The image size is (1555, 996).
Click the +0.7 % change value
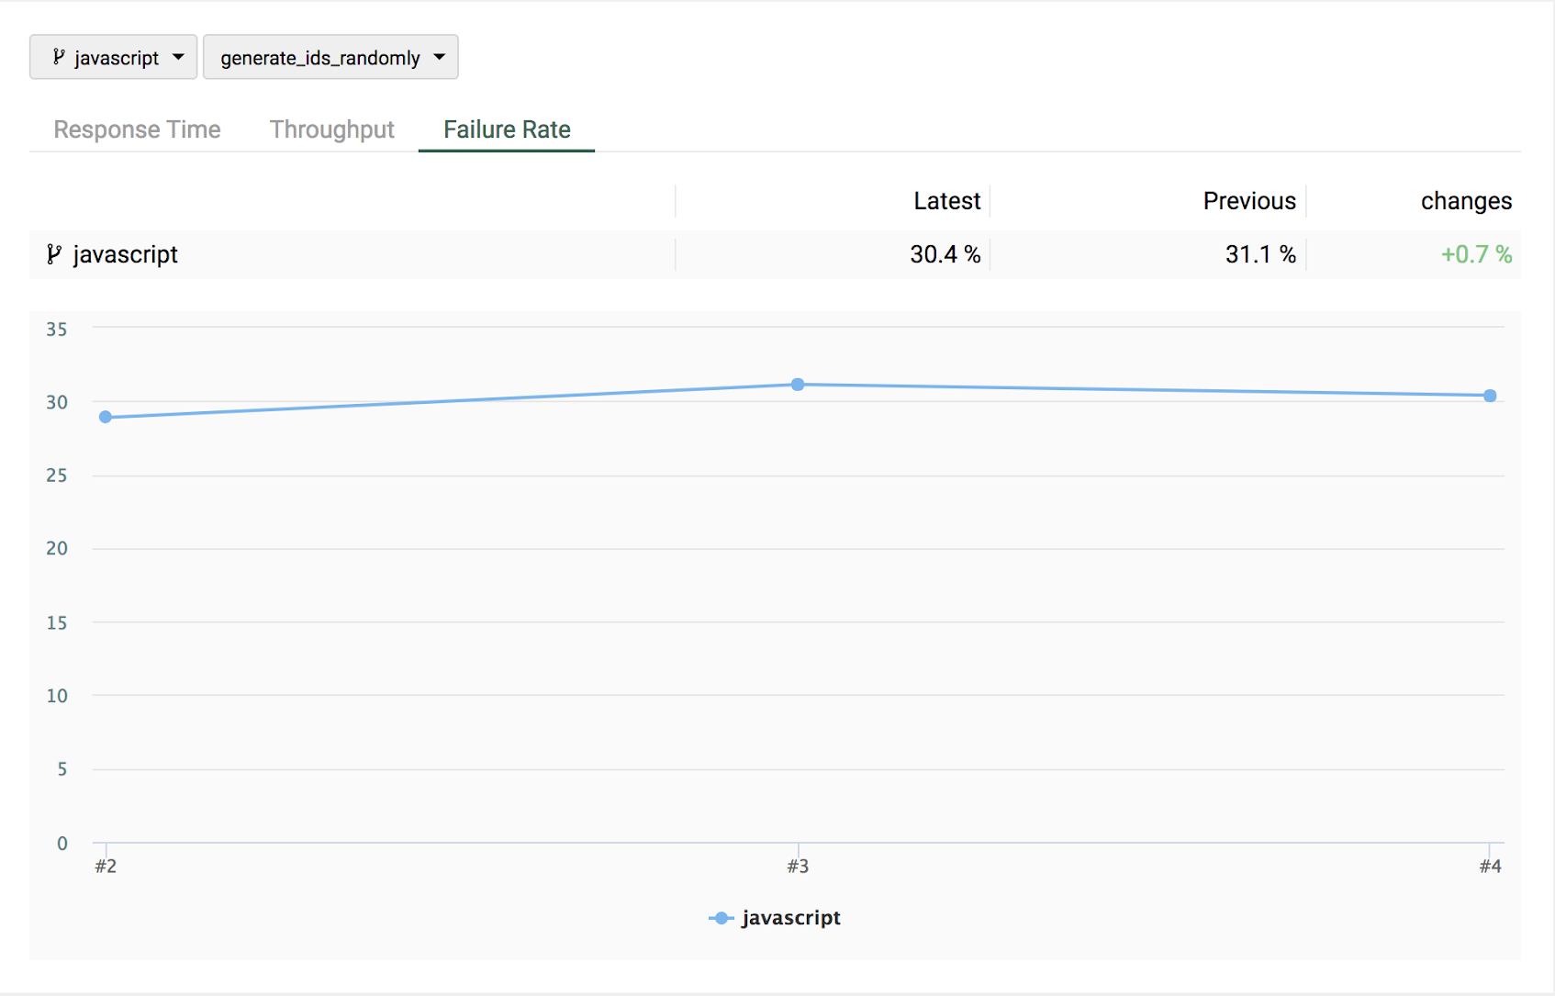pyautogui.click(x=1476, y=254)
